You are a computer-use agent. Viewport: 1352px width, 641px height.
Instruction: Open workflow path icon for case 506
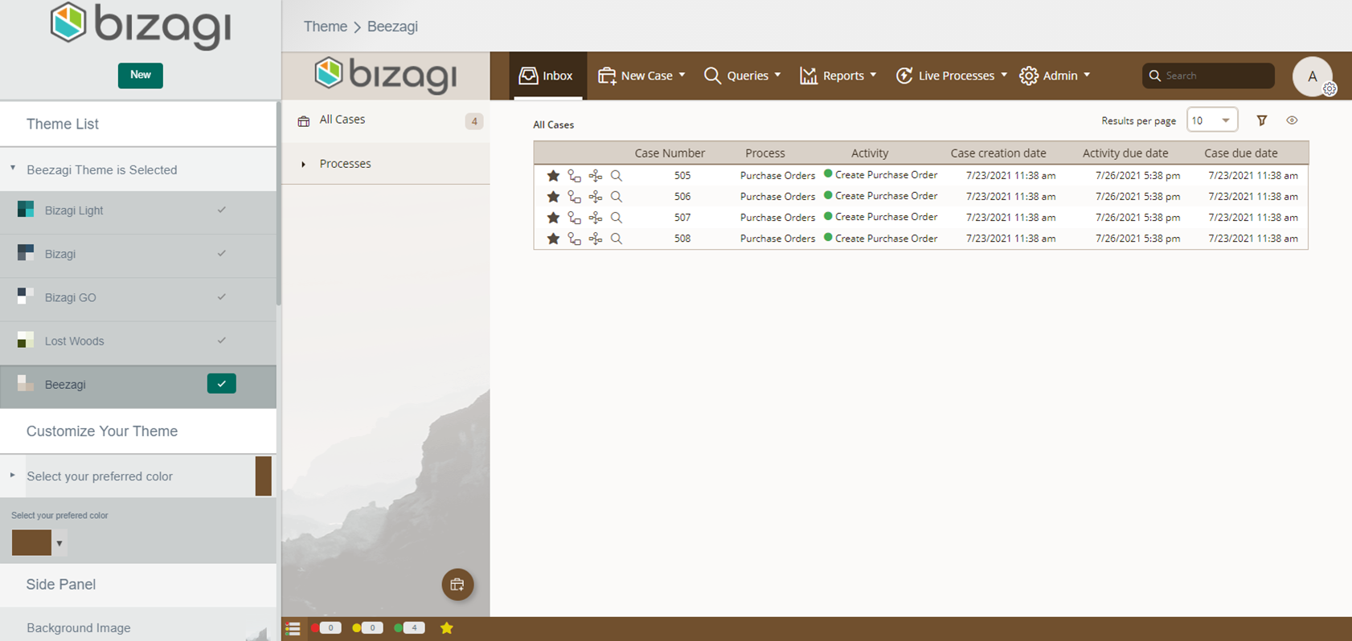click(574, 196)
